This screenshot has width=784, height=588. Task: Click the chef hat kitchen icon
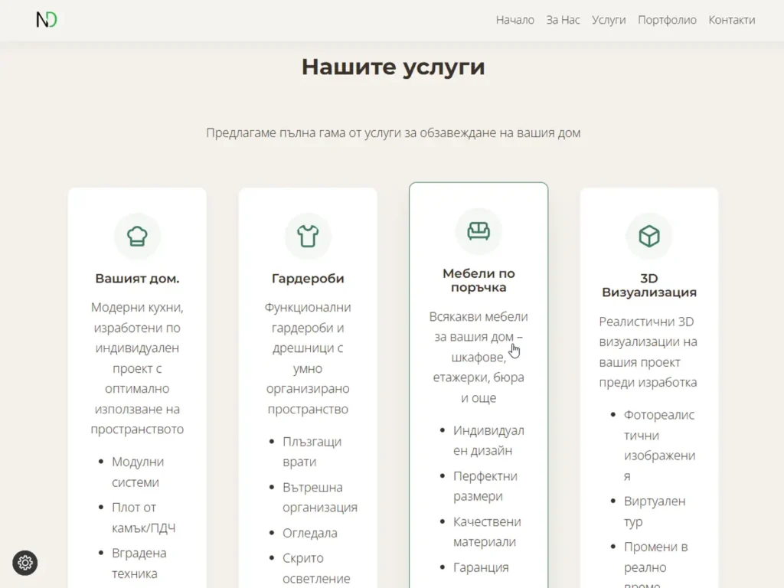click(137, 236)
